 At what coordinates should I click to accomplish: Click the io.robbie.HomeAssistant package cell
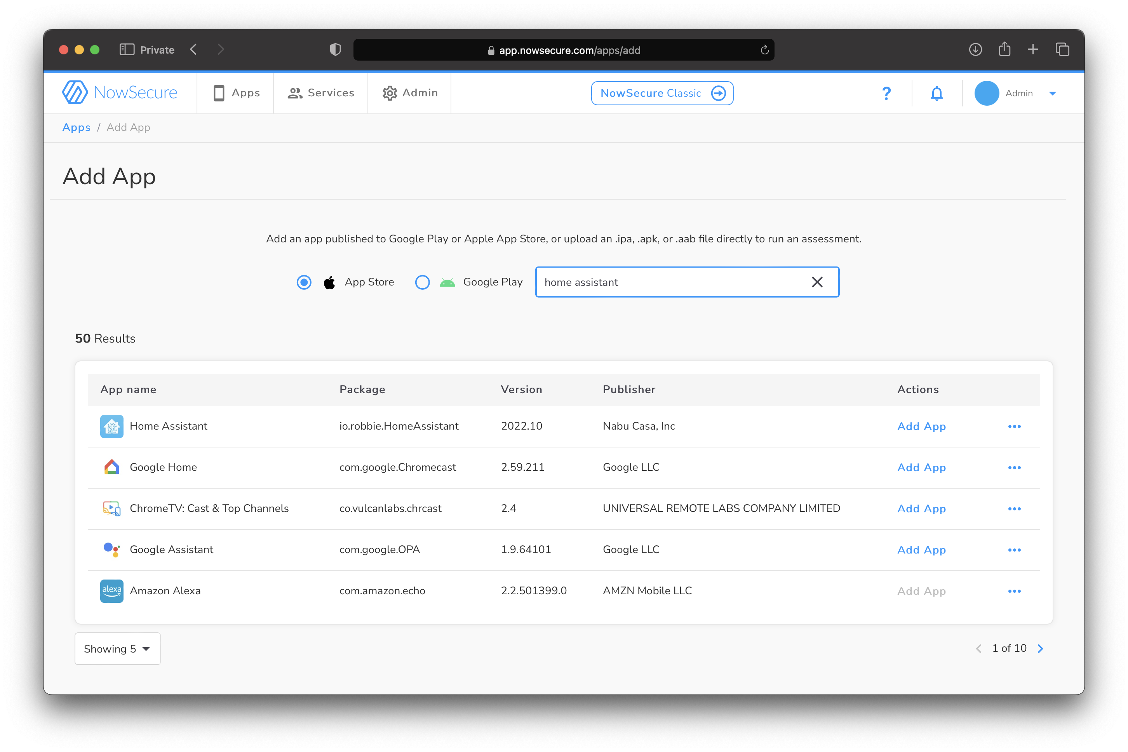(x=399, y=426)
